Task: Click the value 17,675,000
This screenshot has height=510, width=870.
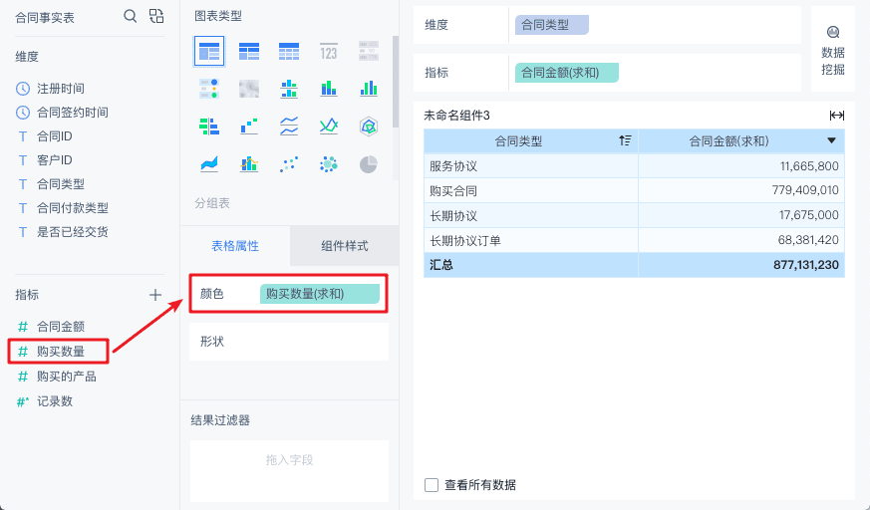Action: pos(809,215)
